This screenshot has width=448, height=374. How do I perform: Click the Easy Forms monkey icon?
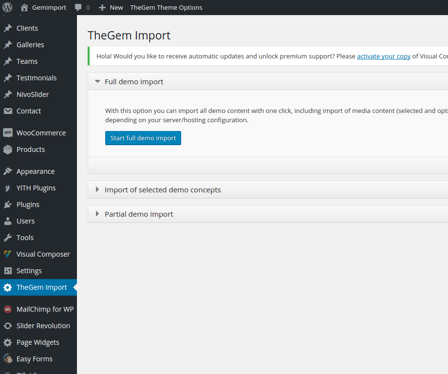[7, 359]
